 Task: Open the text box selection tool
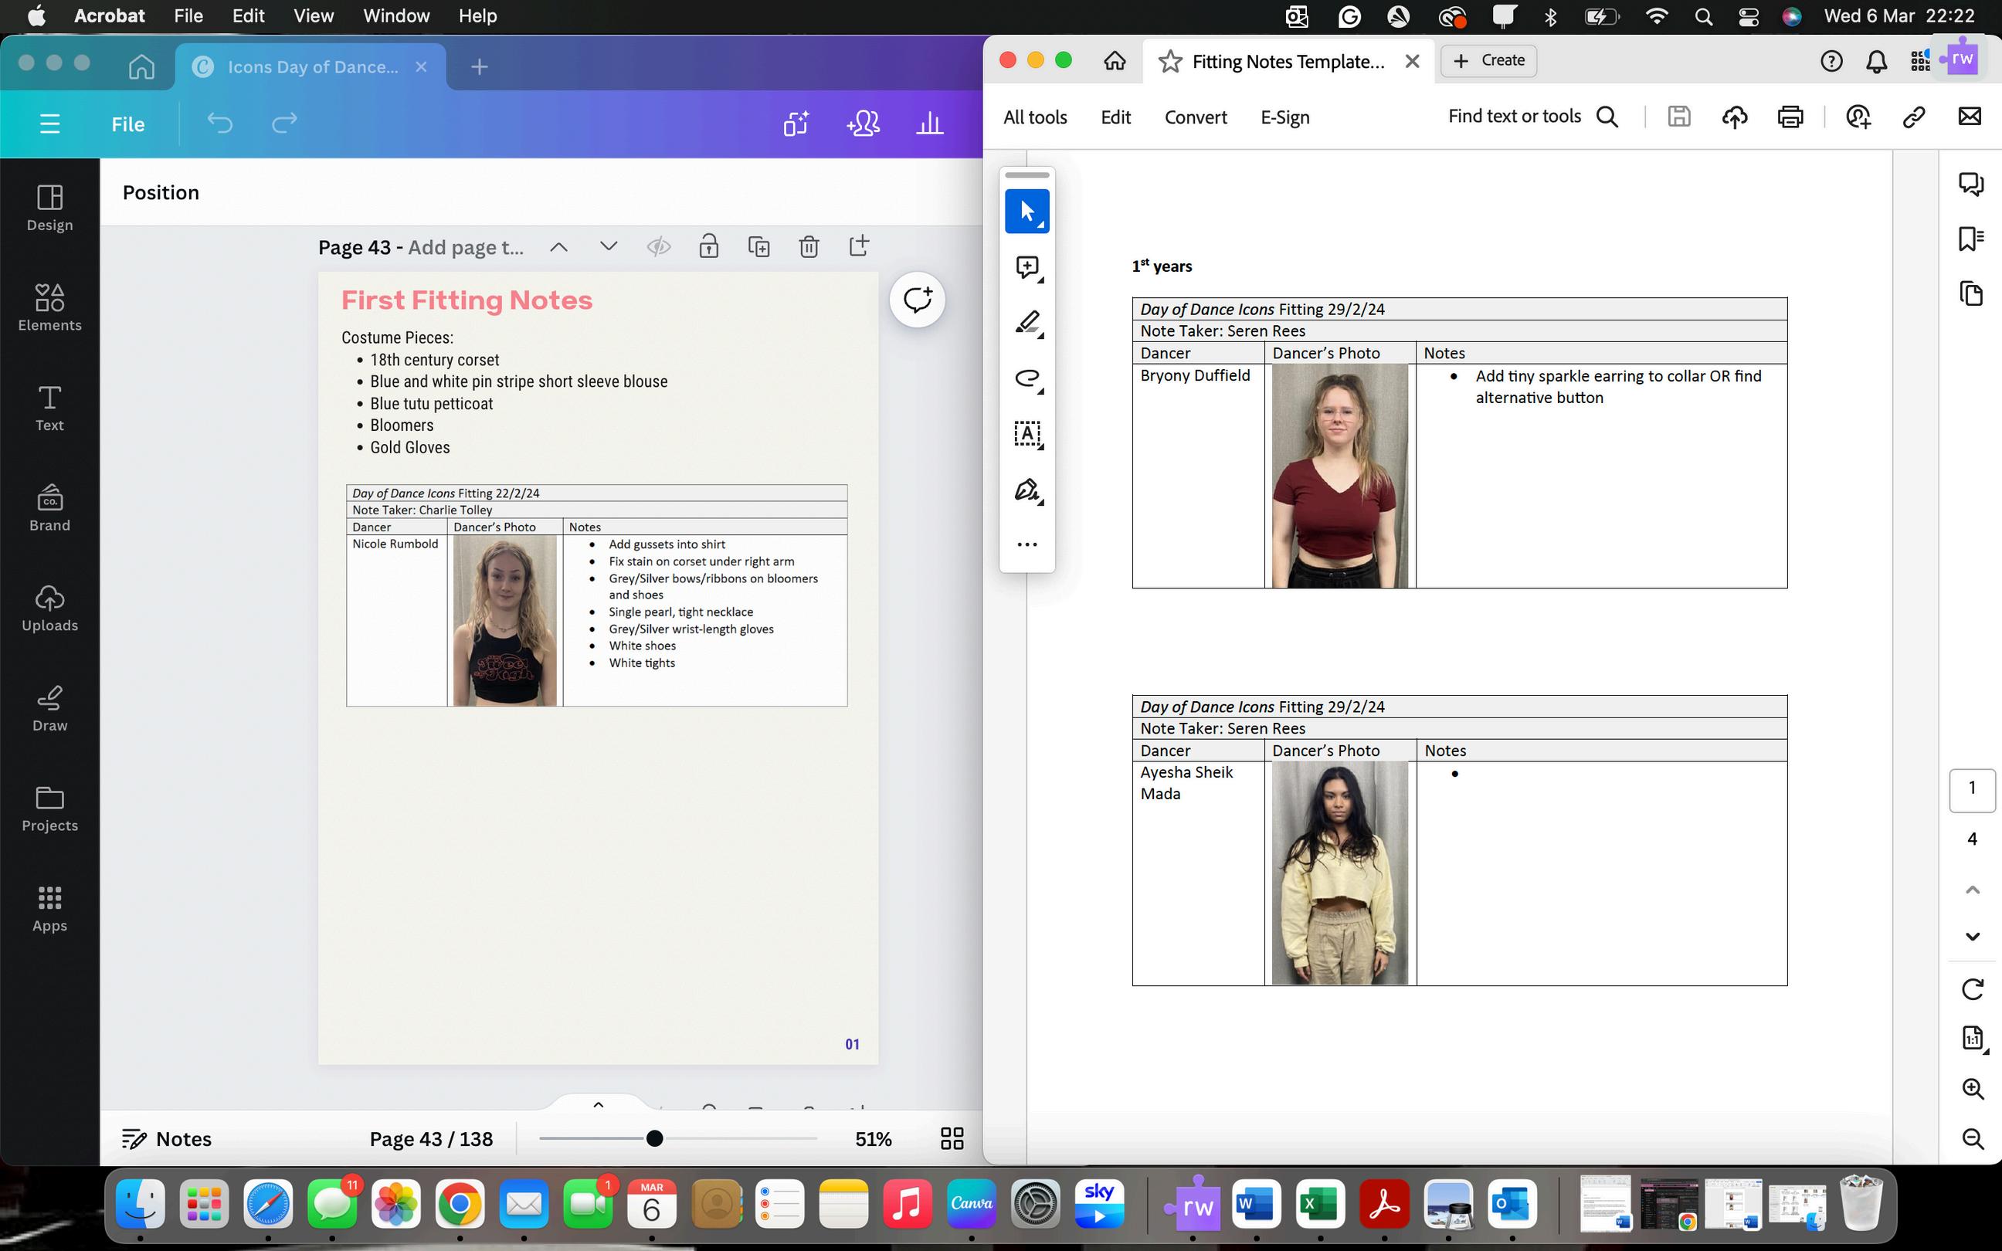(x=1026, y=433)
